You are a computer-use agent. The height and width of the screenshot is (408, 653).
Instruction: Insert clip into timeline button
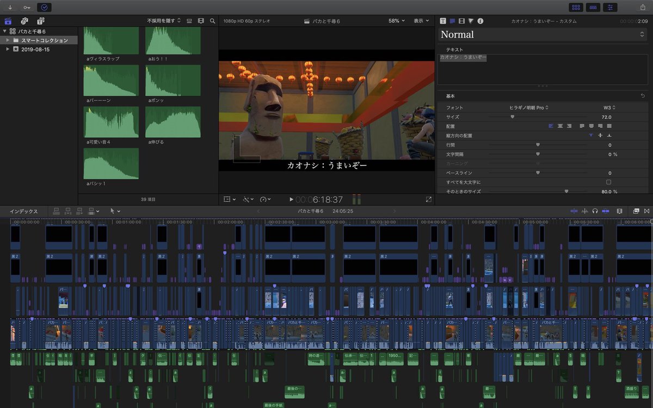coord(69,211)
